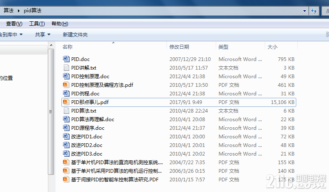Select file name PID算法.txt

pos(83,111)
